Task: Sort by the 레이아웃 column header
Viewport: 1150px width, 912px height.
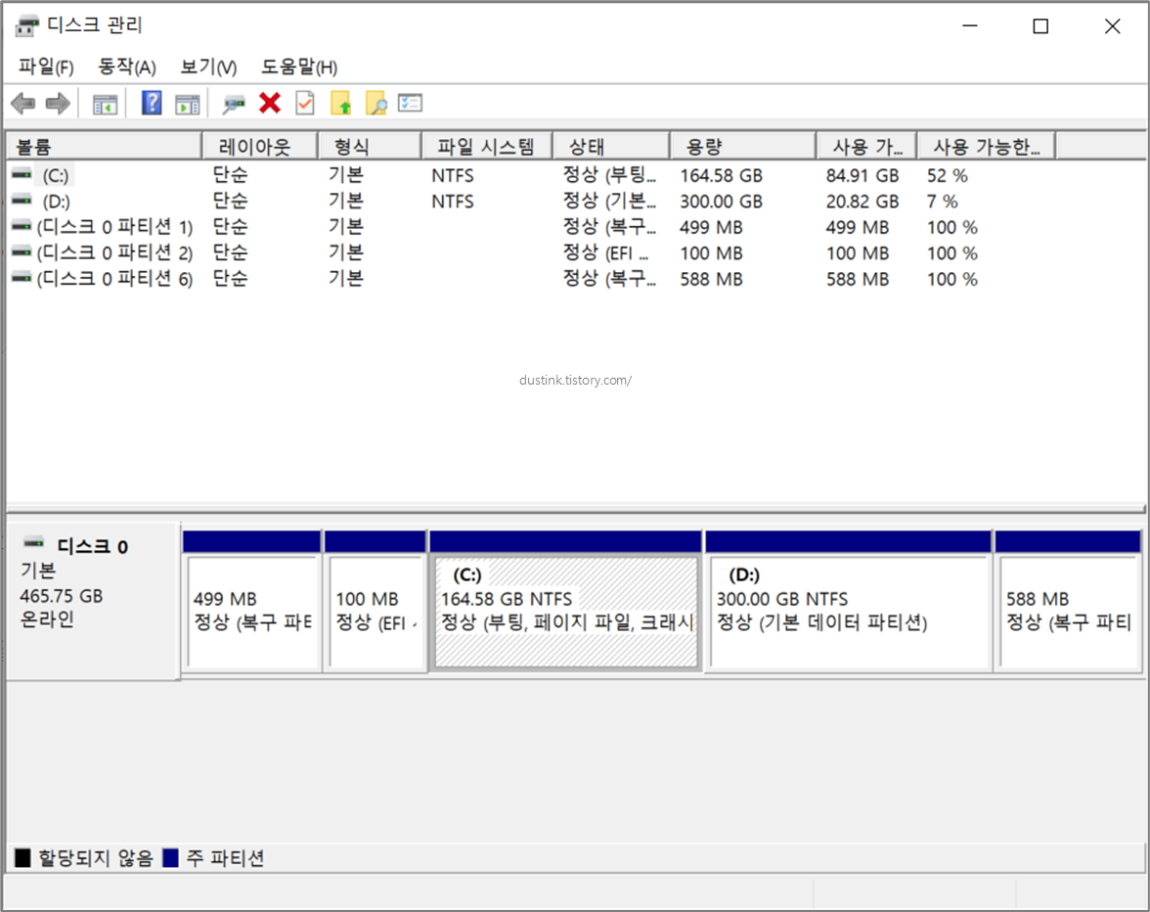Action: tap(260, 147)
